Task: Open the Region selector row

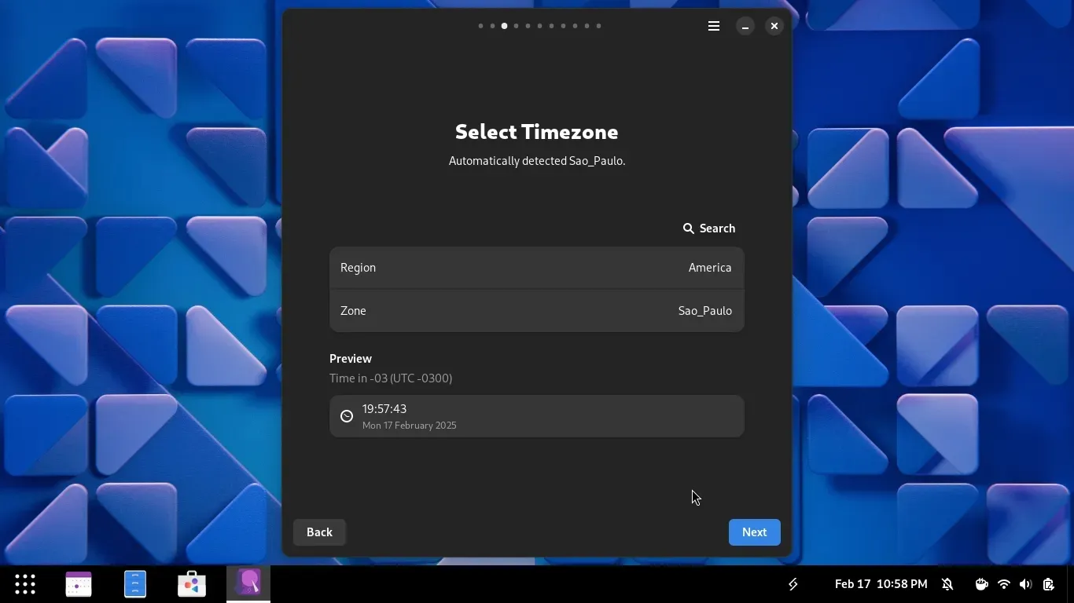Action: [x=536, y=268]
